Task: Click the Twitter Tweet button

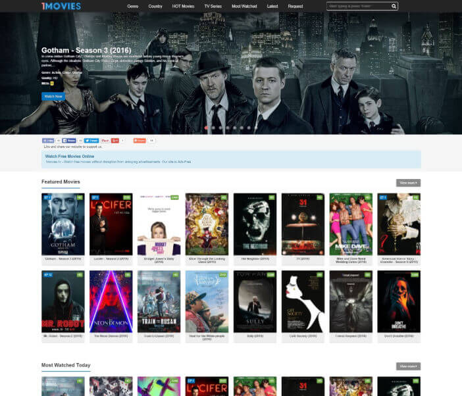Action: (92, 141)
